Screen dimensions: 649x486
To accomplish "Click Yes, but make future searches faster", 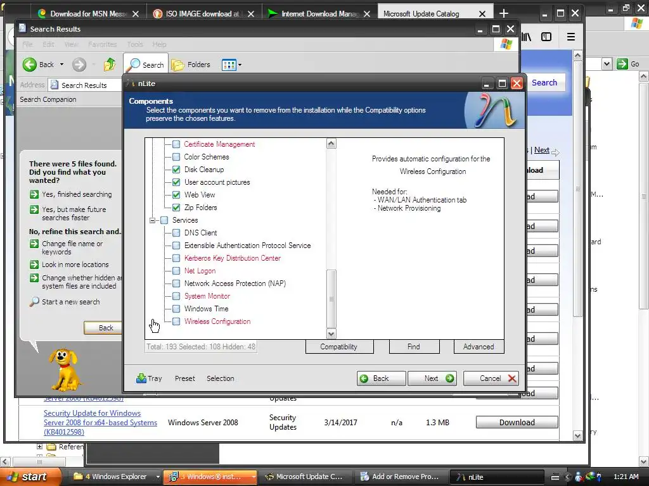I will tap(74, 214).
